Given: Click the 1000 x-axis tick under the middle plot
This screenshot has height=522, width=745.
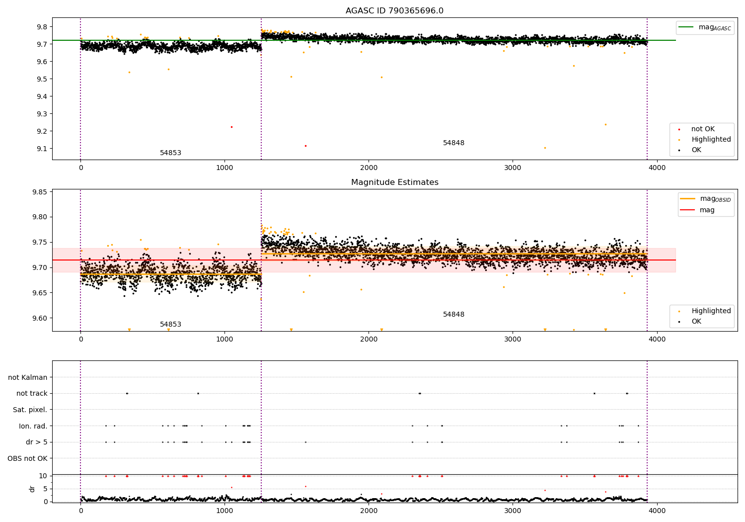Looking at the screenshot, I should [x=224, y=340].
